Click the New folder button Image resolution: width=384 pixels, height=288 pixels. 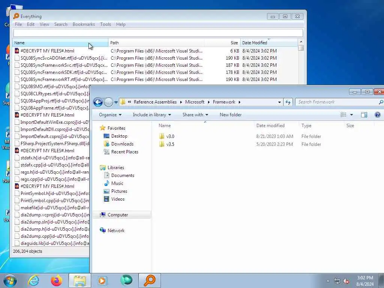[231, 115]
